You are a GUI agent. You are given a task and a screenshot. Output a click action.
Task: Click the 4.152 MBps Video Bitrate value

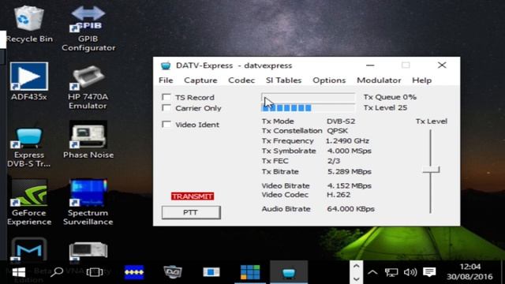point(349,186)
